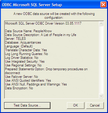Click the Language: (Default) line
Screen dimensions: 108x113
(19, 46)
